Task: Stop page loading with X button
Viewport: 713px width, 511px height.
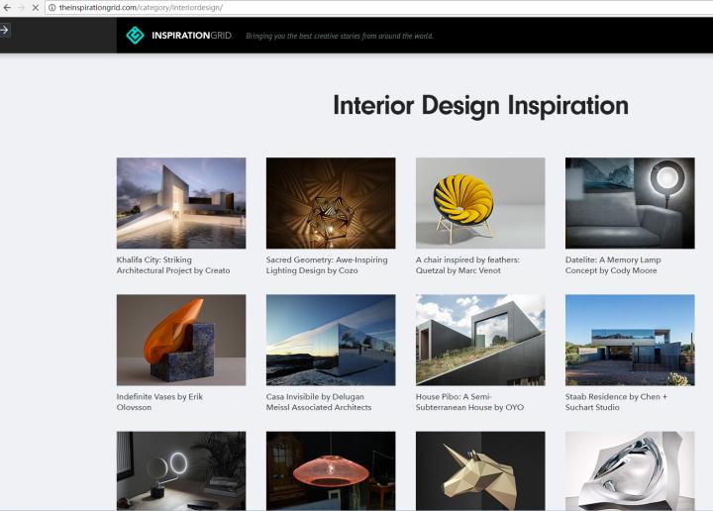Action: click(37, 7)
